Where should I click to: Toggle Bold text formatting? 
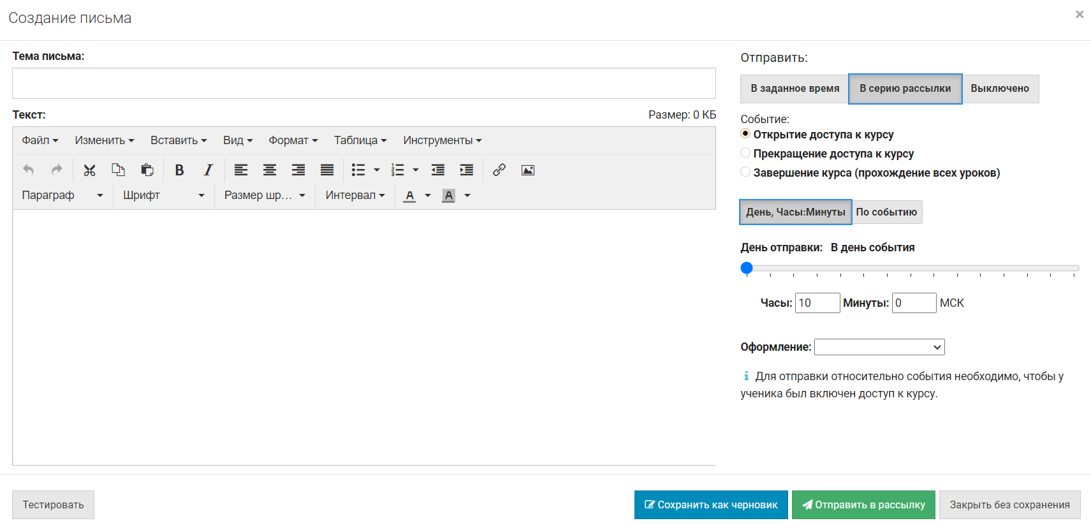pyautogui.click(x=179, y=170)
